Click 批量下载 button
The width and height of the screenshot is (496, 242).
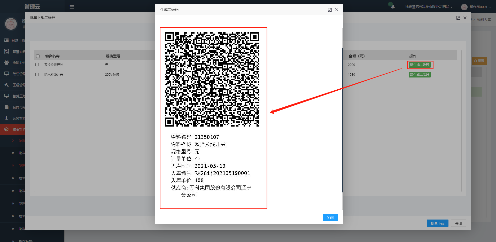pos(437,223)
